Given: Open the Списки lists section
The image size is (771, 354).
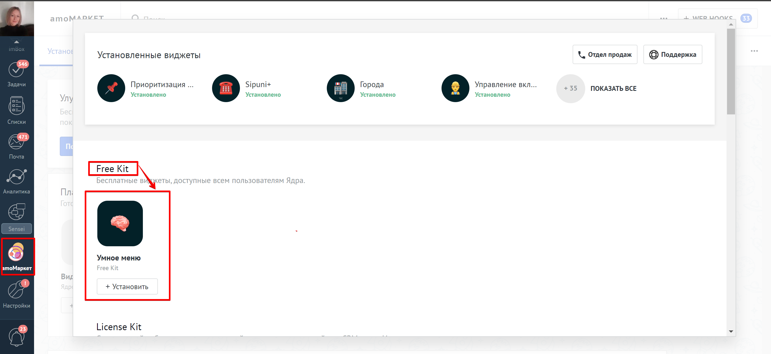Looking at the screenshot, I should point(16,110).
